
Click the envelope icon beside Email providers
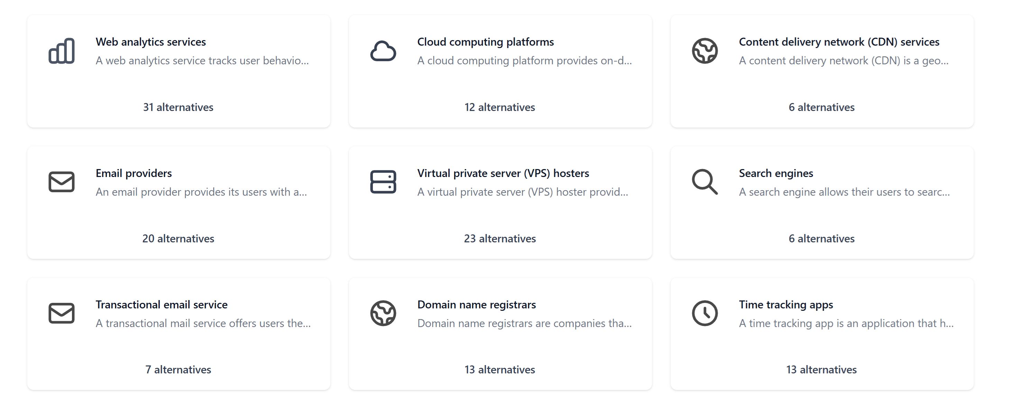point(61,182)
